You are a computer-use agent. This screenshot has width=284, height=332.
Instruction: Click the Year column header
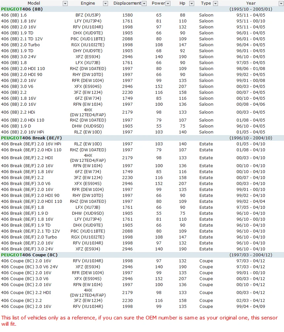pyautogui.click(x=251, y=3)
